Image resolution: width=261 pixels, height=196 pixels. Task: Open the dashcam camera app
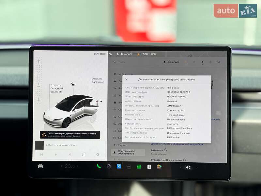click(x=109, y=166)
